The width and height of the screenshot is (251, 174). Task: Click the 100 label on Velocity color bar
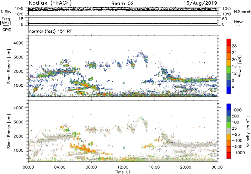click(236, 122)
